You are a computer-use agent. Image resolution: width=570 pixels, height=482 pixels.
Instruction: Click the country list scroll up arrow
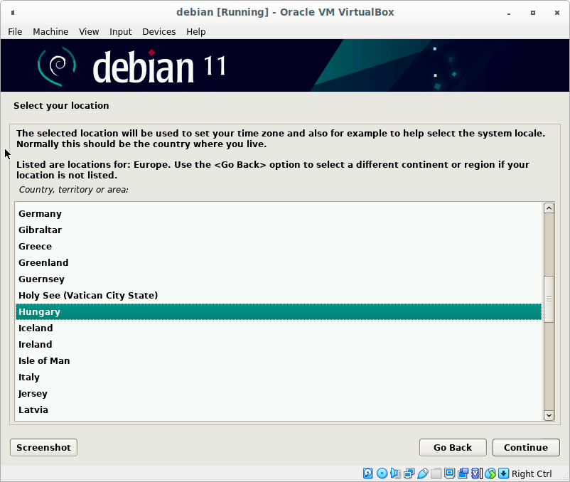(548, 208)
